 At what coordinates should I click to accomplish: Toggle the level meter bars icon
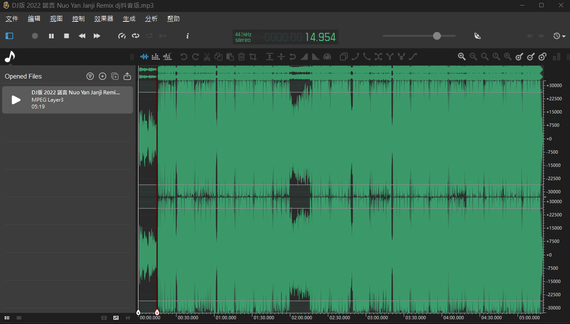click(556, 56)
